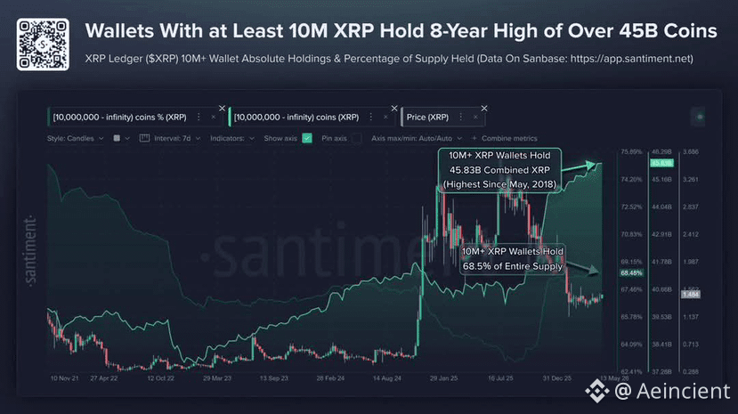Click the 1.987 price axis label

point(691,262)
